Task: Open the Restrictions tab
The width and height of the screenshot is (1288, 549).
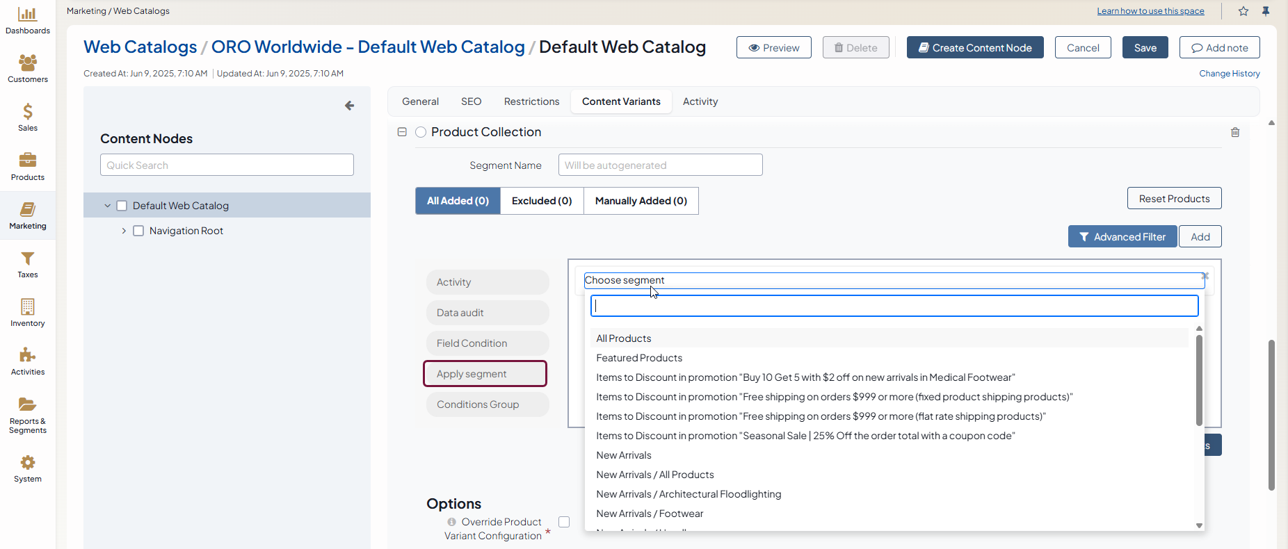Action: (x=531, y=101)
